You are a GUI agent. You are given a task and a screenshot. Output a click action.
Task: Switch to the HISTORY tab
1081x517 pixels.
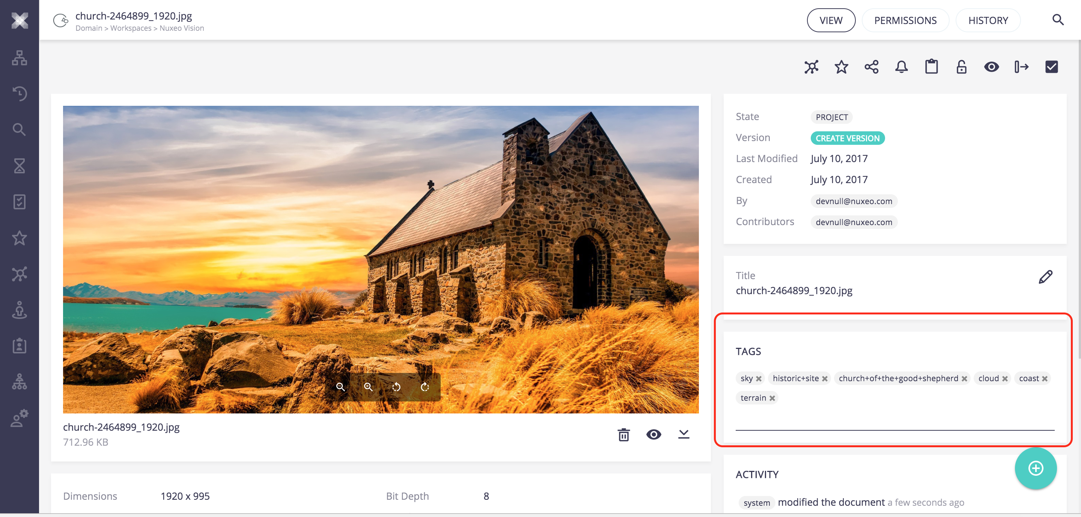tap(988, 21)
